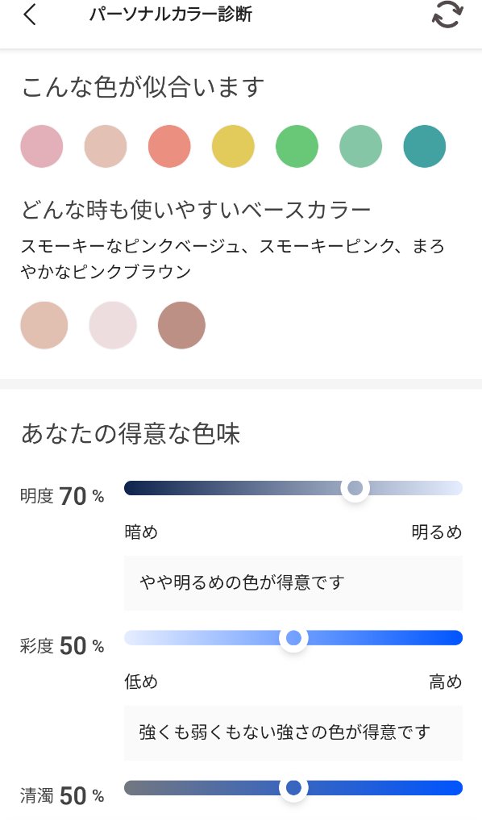Select the mustard yellow recommended color swatch

pos(233,146)
